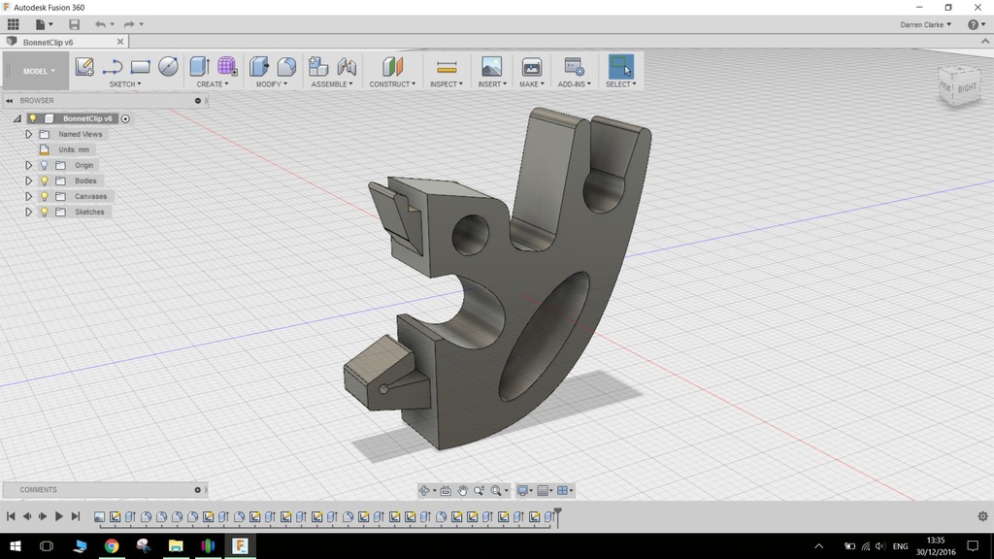The height and width of the screenshot is (559, 994).
Task: Open Google Chrome from the taskbar
Action: [112, 546]
